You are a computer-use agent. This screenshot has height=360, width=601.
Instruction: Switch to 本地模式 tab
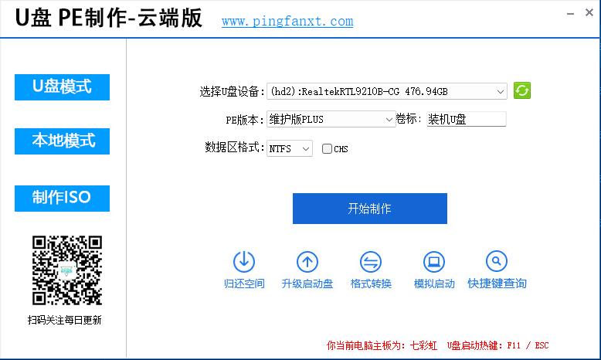point(62,141)
